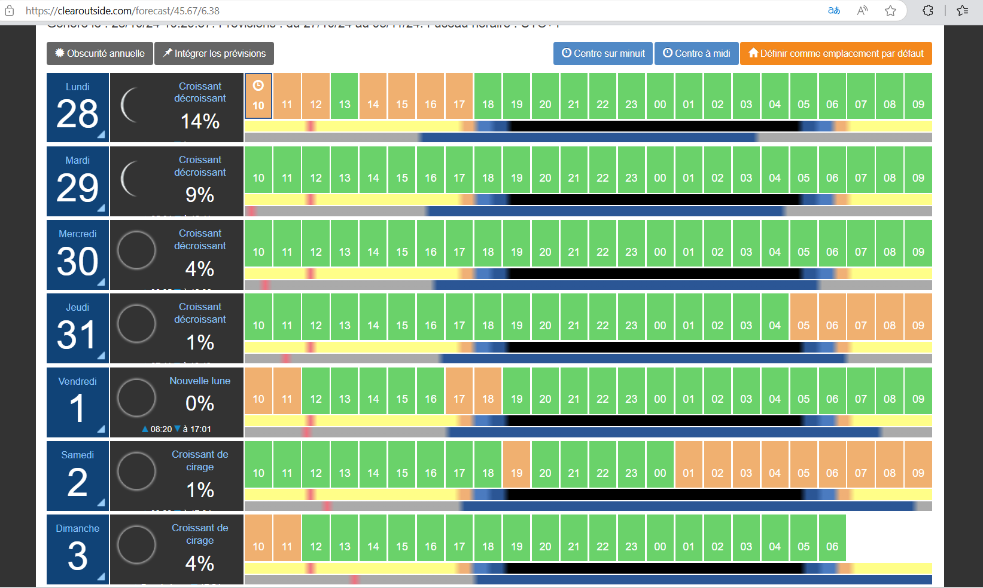Click Intégrer les prévisions button

point(214,53)
